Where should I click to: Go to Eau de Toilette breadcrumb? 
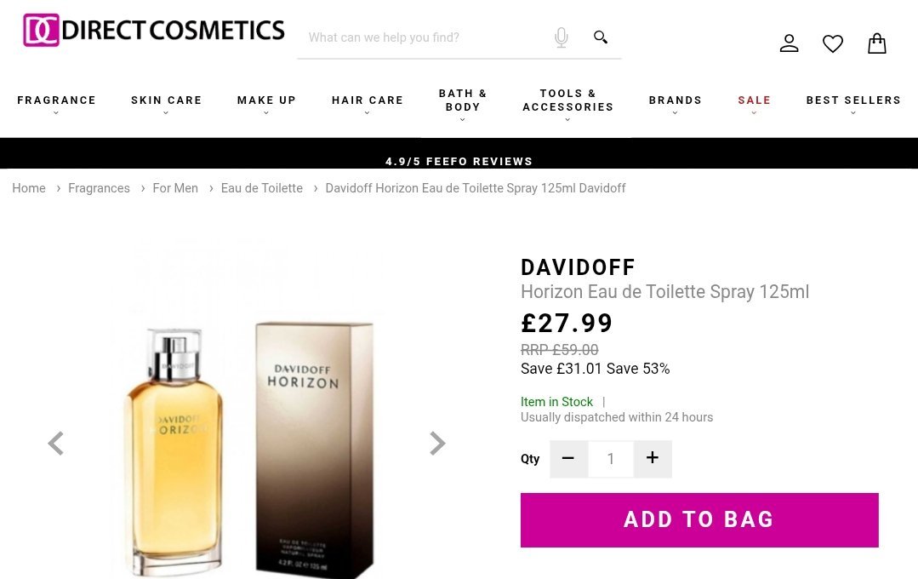point(262,188)
